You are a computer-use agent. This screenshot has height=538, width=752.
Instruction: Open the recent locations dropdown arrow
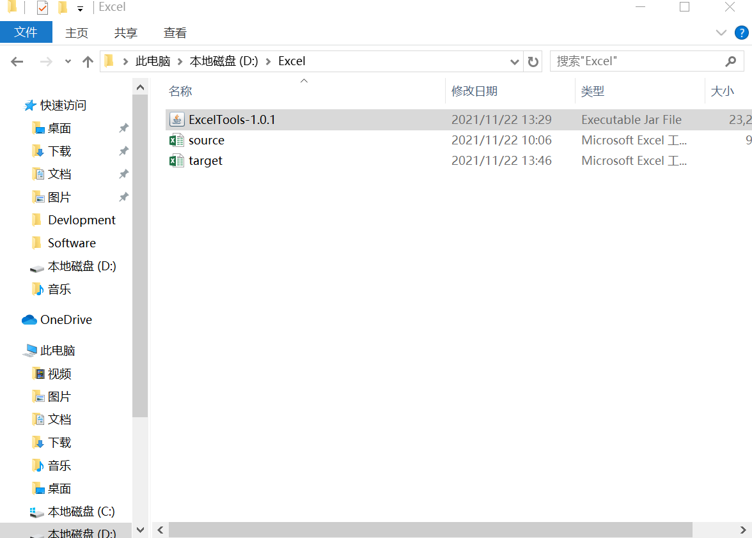[x=68, y=61]
